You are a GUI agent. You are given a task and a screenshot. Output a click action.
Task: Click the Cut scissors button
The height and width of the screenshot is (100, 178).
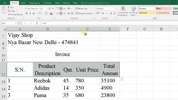pos(11,7)
